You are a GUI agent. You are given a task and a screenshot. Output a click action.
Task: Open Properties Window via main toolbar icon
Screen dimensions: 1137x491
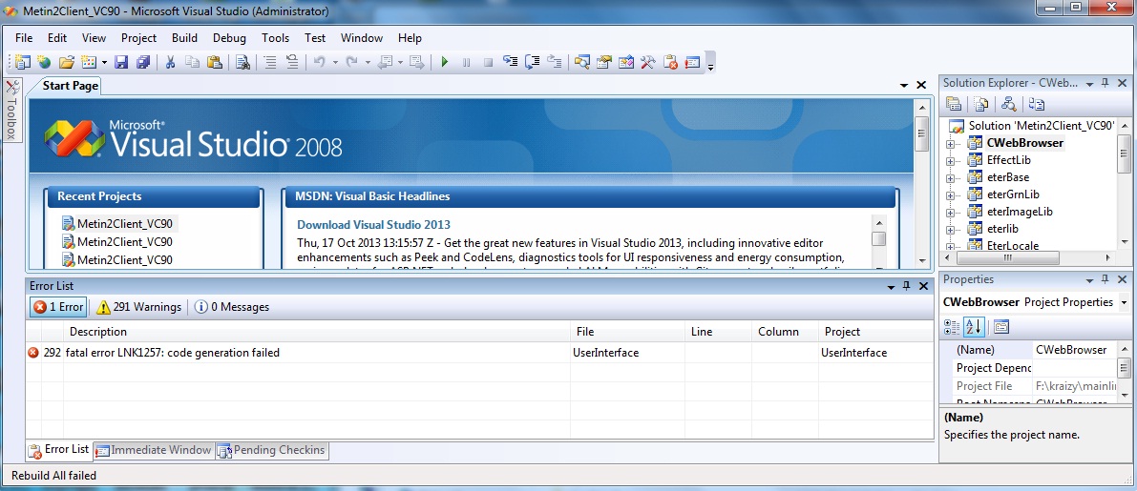604,62
